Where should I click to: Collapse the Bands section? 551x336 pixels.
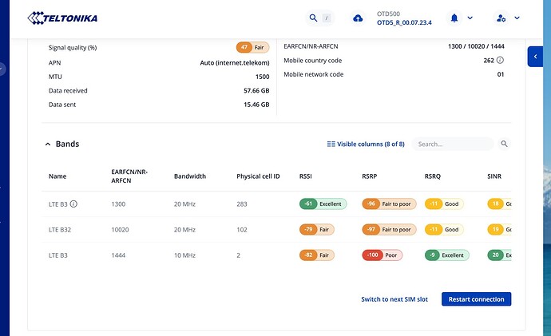[48, 144]
